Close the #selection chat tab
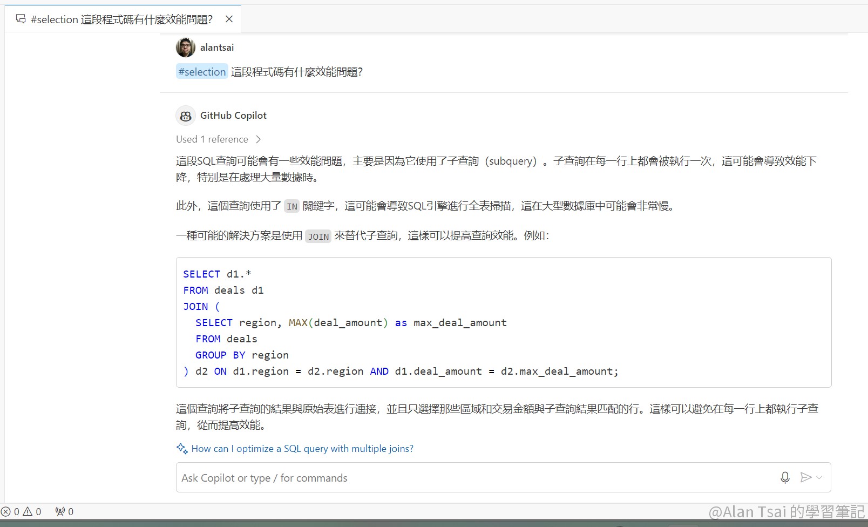The width and height of the screenshot is (868, 527). click(x=229, y=19)
